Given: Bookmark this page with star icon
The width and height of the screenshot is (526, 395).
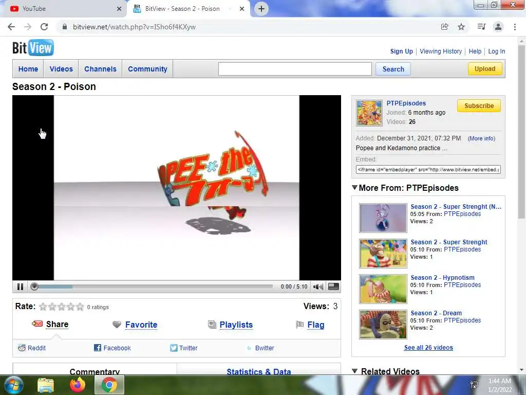Looking at the screenshot, I should [461, 27].
